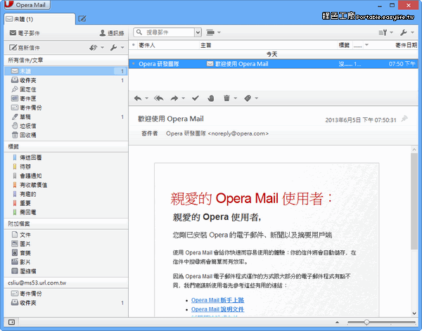Mark message as read checkmark icon
The image size is (422, 331).
pyautogui.click(x=196, y=98)
